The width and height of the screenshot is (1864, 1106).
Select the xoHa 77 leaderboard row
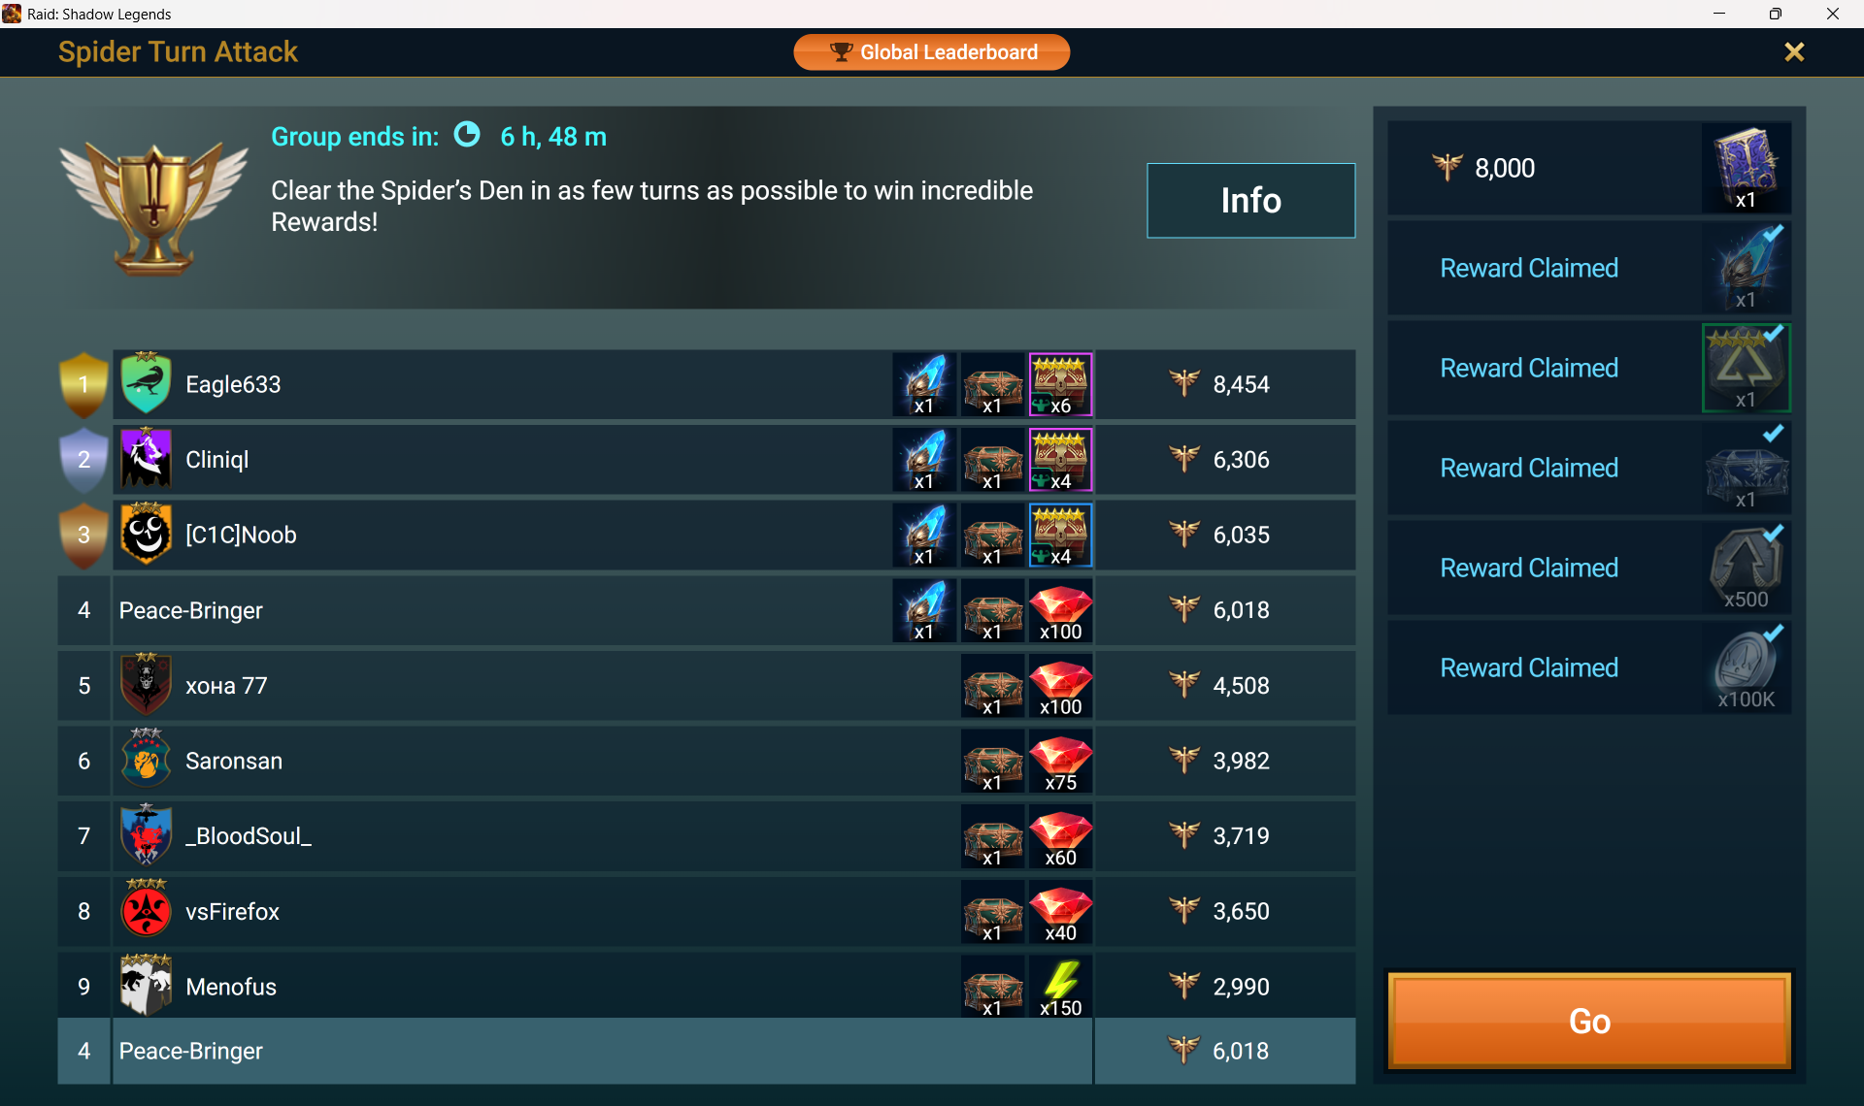click(x=707, y=686)
